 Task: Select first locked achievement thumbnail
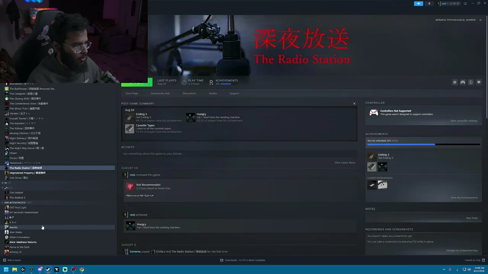point(372,185)
